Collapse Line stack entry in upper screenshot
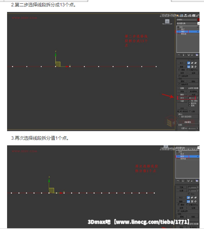204x229 pixels. 178,27
